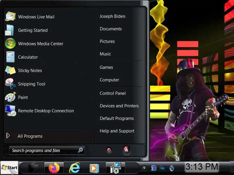Open Internet Explorer from the taskbar

coord(74,168)
